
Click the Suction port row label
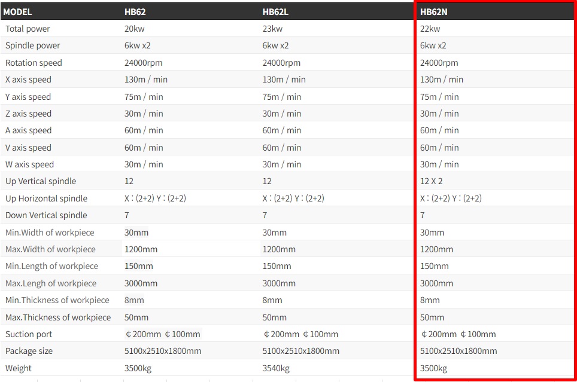[x=29, y=334]
